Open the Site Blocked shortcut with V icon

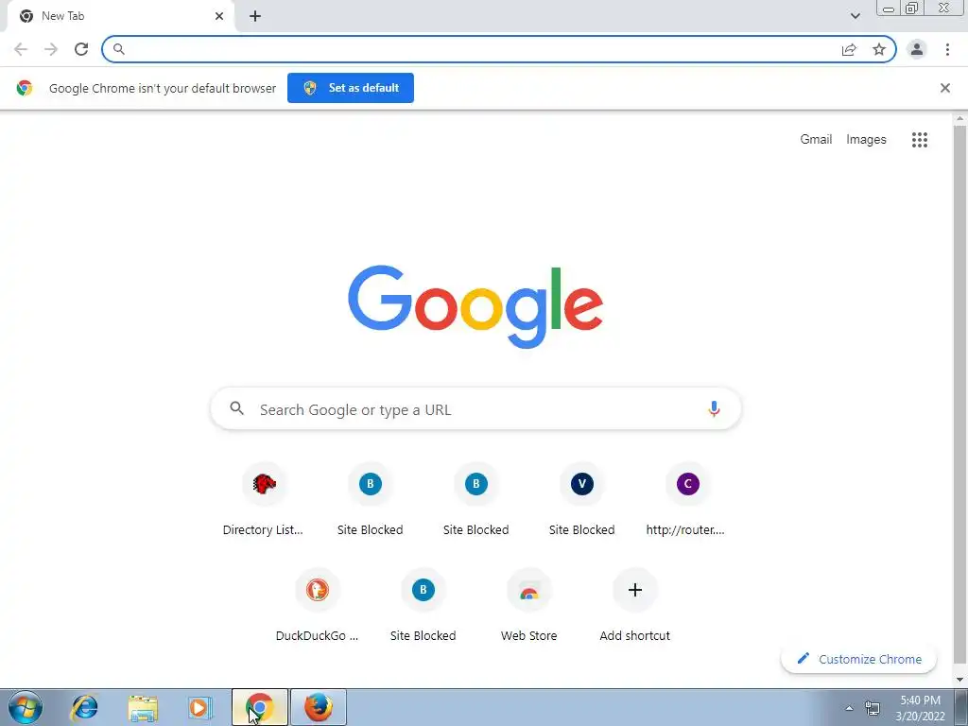(581, 499)
